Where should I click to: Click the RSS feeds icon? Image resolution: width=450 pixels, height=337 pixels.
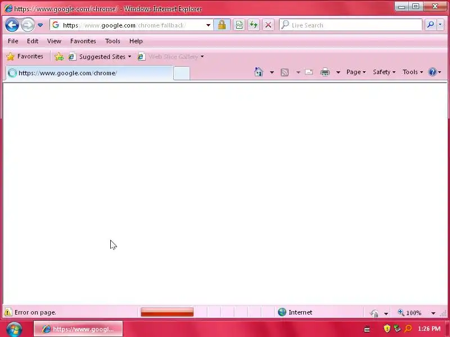pos(285,72)
